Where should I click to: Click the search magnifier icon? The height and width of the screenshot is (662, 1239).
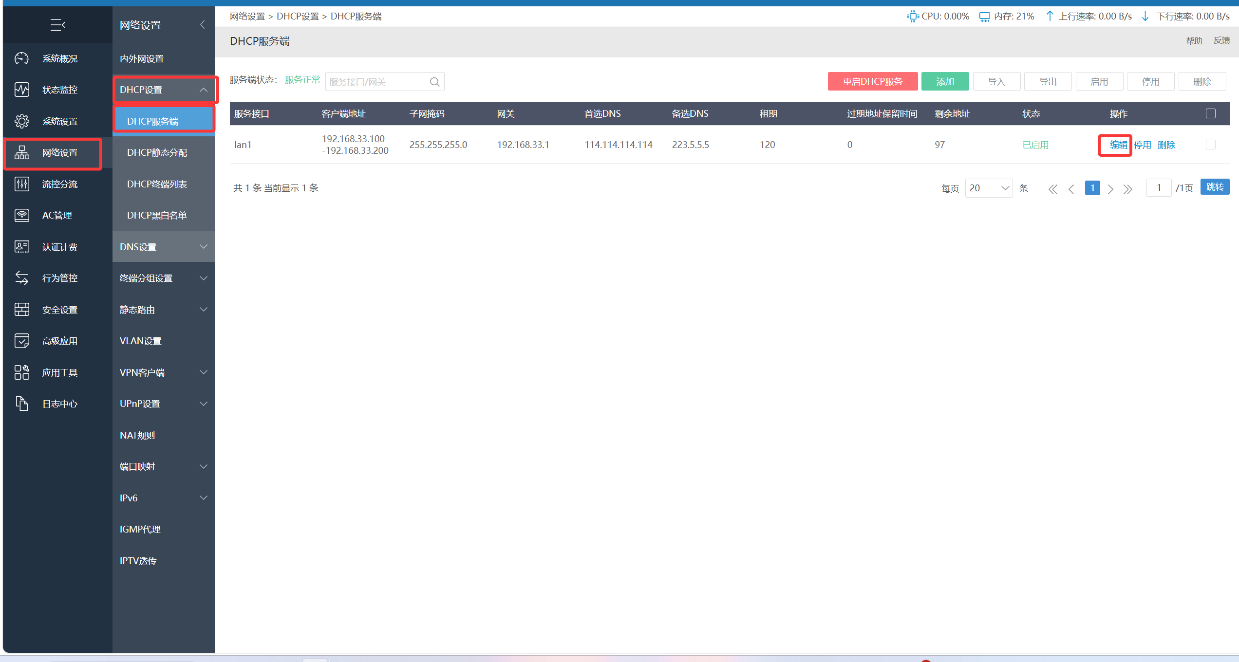pos(434,82)
